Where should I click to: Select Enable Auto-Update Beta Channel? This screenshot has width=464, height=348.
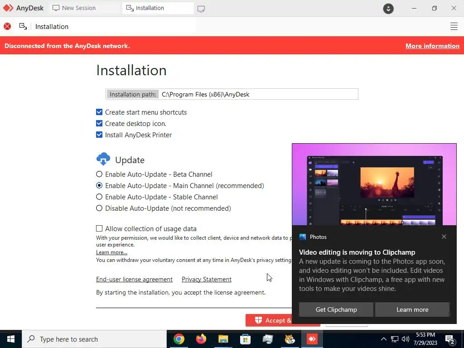tap(99, 174)
